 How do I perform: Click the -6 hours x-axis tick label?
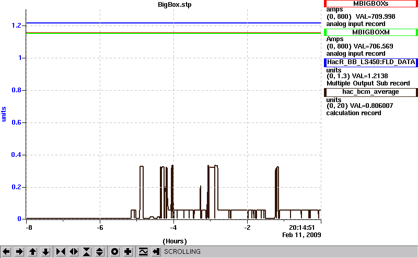pos(100,228)
